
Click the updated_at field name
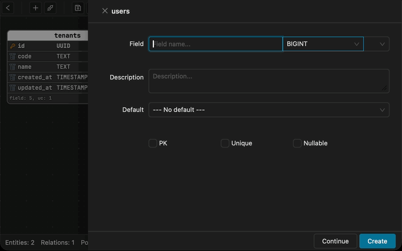click(x=35, y=88)
